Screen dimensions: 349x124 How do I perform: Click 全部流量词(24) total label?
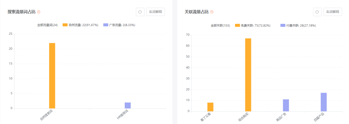click(48, 25)
